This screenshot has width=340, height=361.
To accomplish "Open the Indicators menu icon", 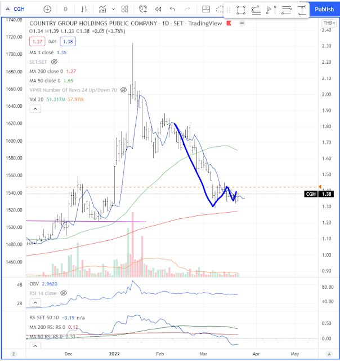I will pyautogui.click(x=102, y=9).
